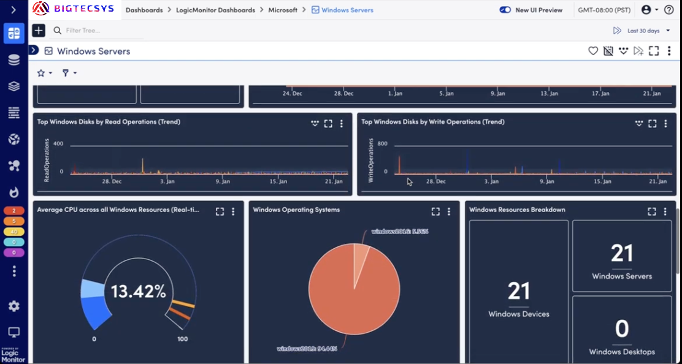
Task: Click the play with plus icon
Action: point(638,51)
